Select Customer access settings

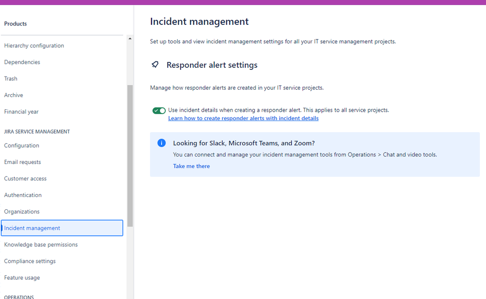coord(25,178)
